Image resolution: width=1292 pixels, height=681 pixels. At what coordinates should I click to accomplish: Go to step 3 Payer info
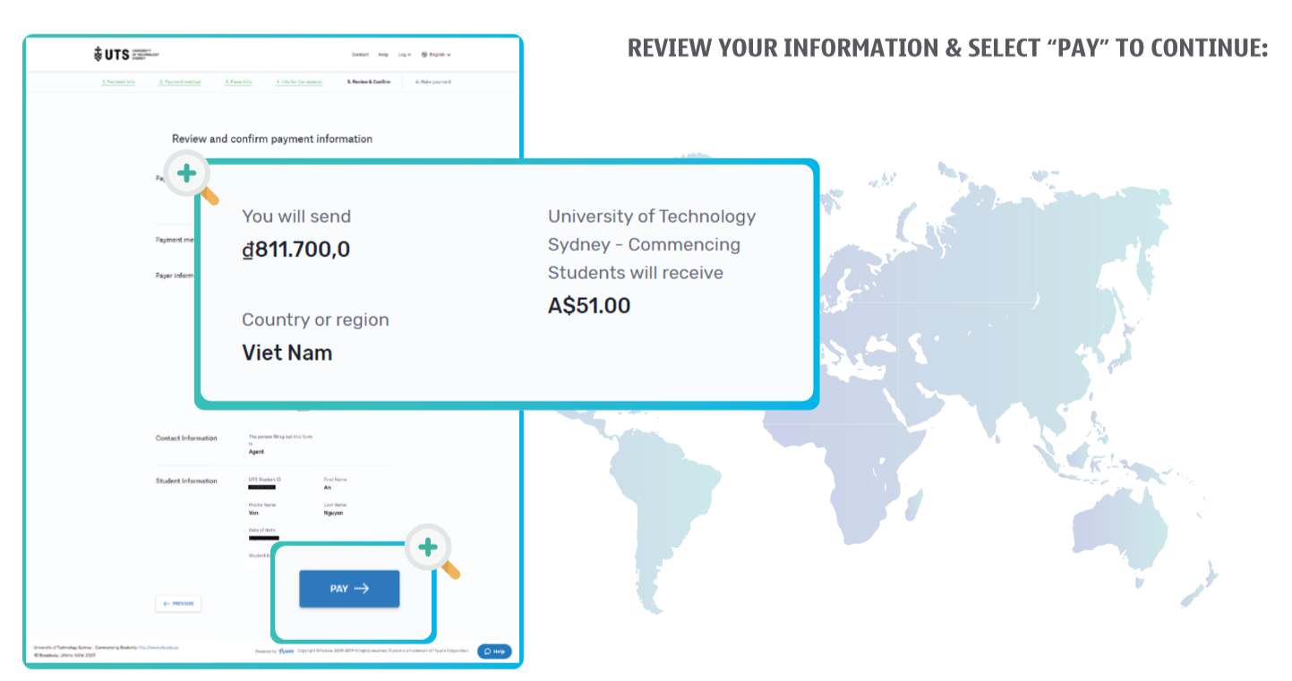(238, 81)
